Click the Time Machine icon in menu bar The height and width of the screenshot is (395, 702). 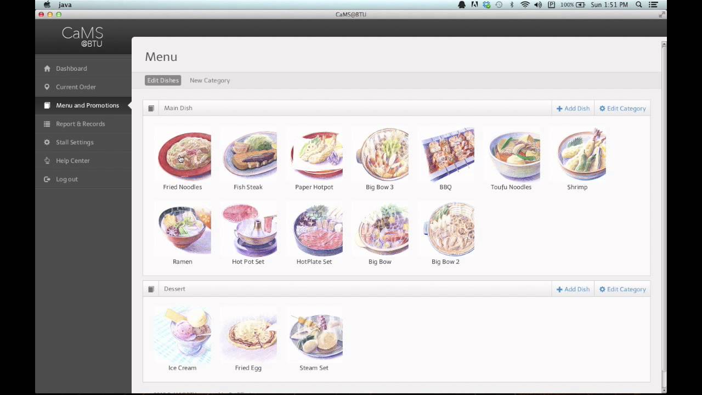coord(499,4)
